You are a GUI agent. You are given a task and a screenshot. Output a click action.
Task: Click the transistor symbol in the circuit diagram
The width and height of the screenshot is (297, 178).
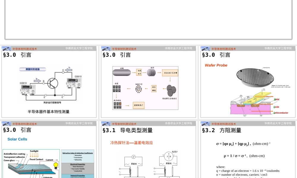pos(53,83)
